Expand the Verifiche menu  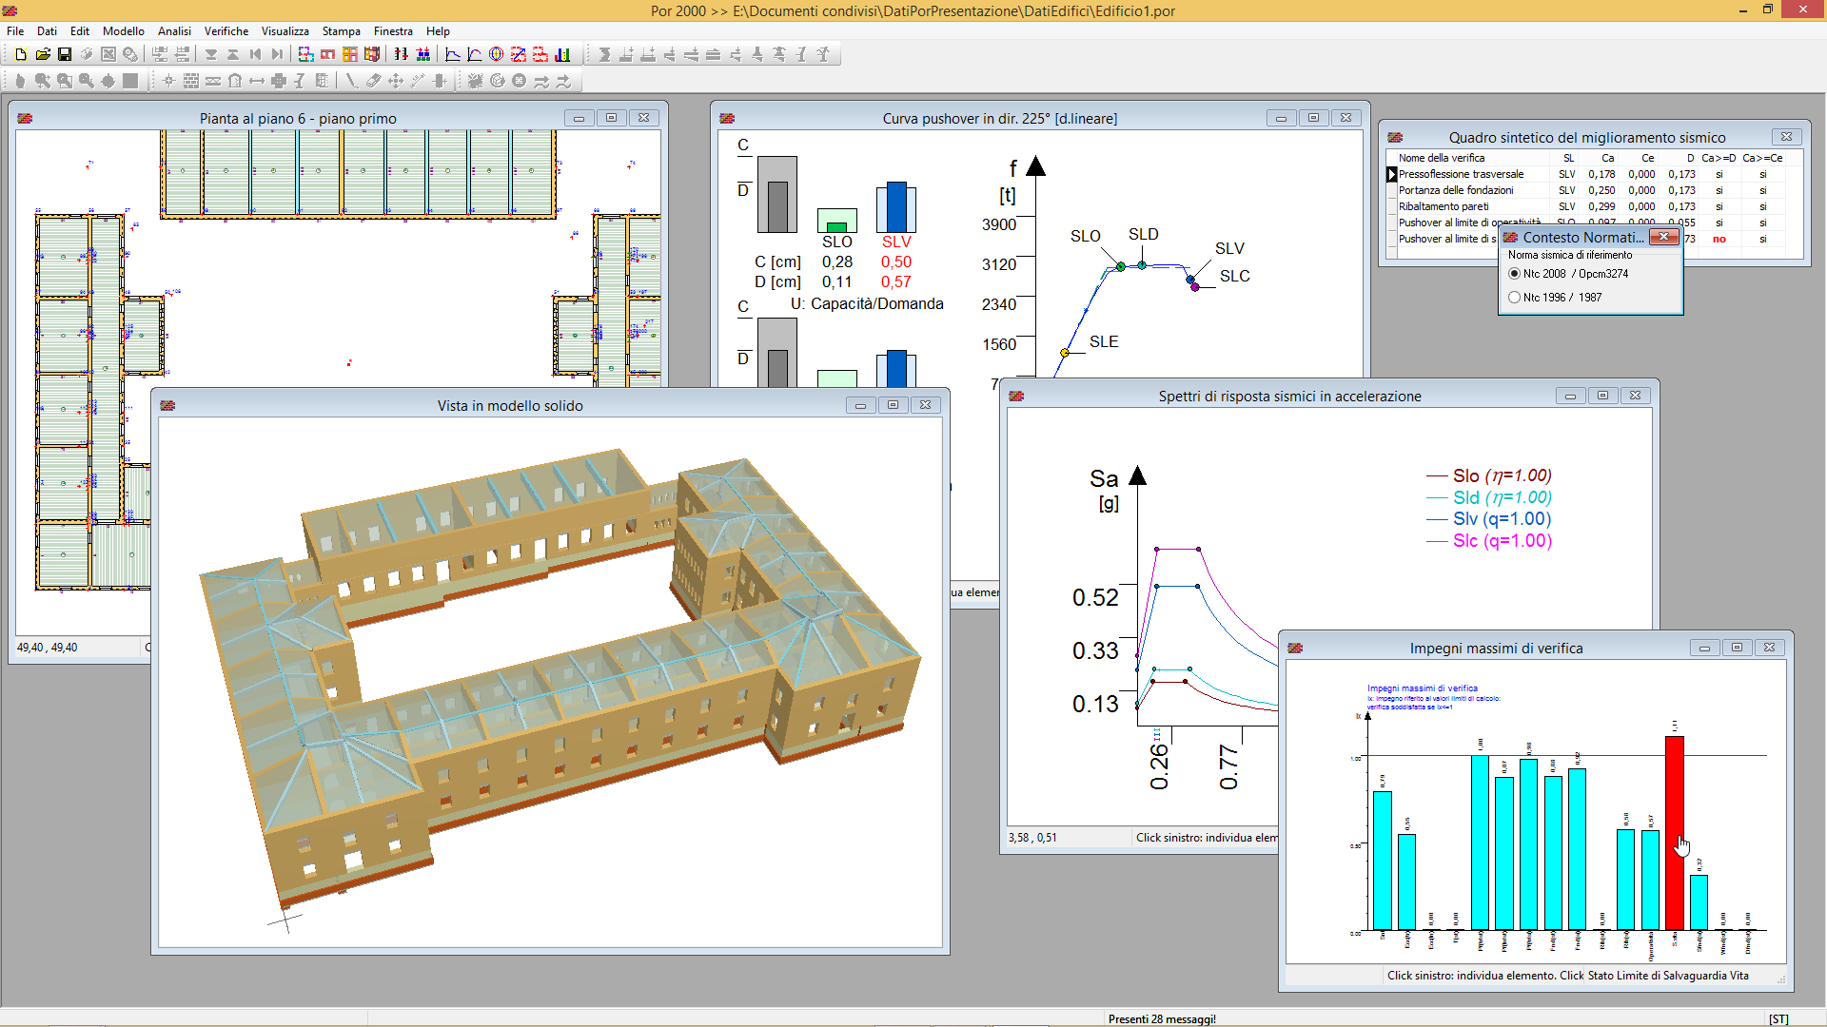pos(226,31)
